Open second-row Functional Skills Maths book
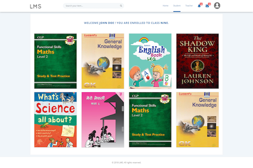Viewport: 253px width, 168px height. (150, 120)
